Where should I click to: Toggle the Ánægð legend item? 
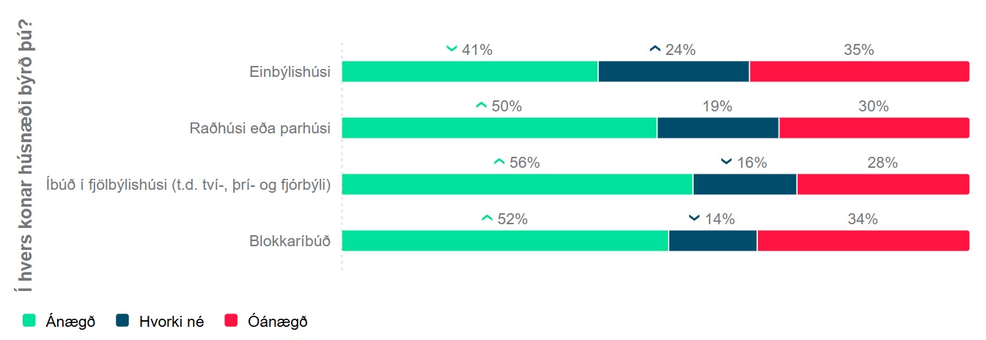[70, 322]
